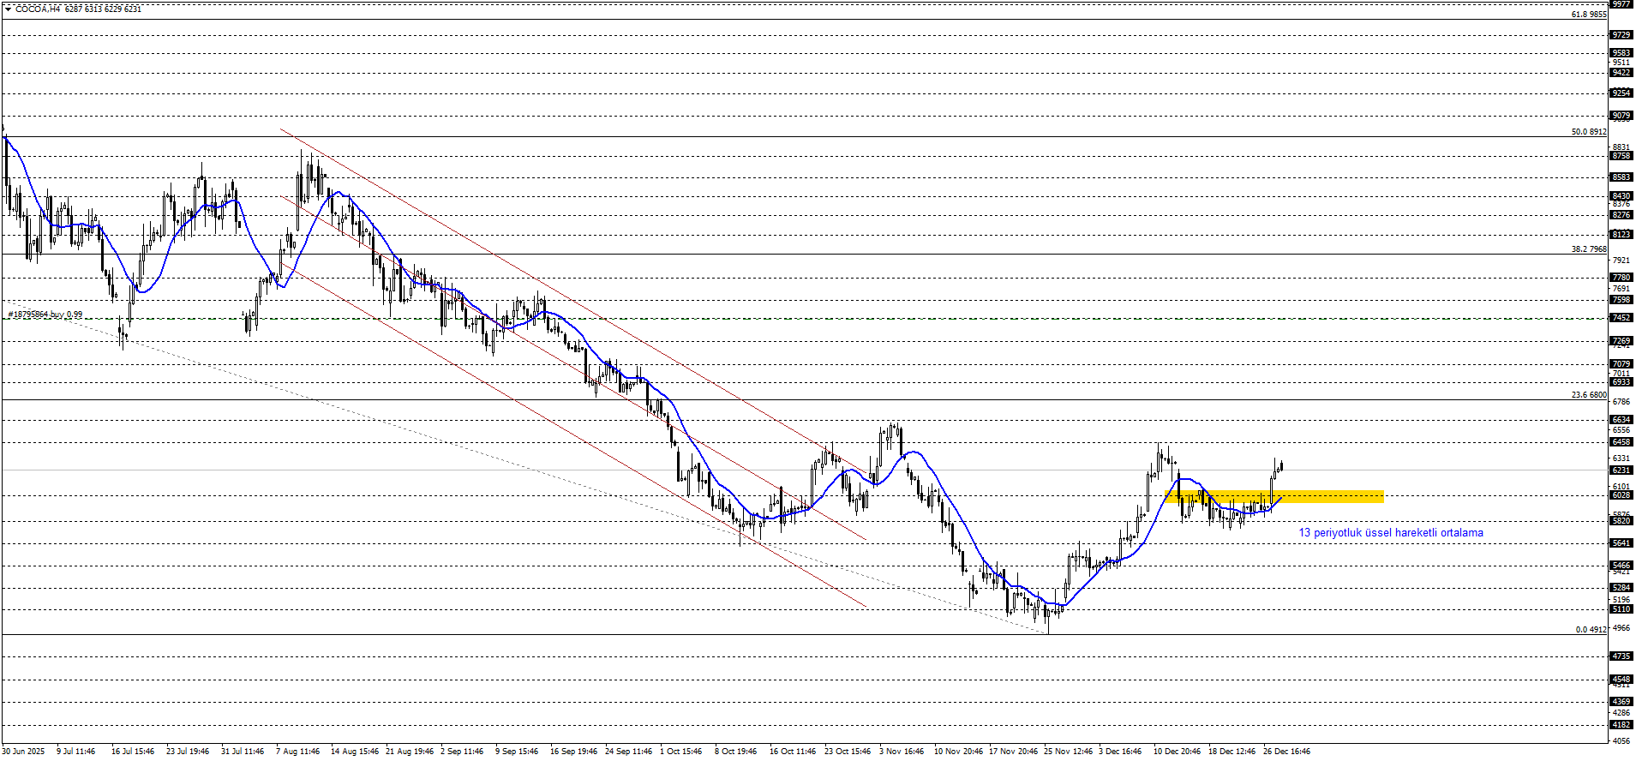
Task: Select the 23.6 6800 Fibonacci label
Action: point(1588,395)
